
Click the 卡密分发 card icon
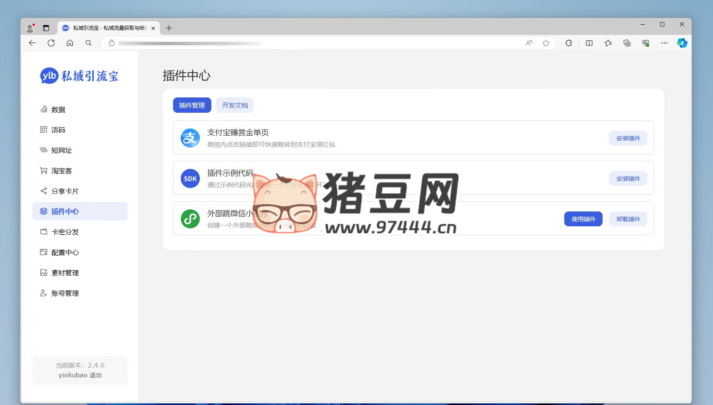pyautogui.click(x=43, y=232)
